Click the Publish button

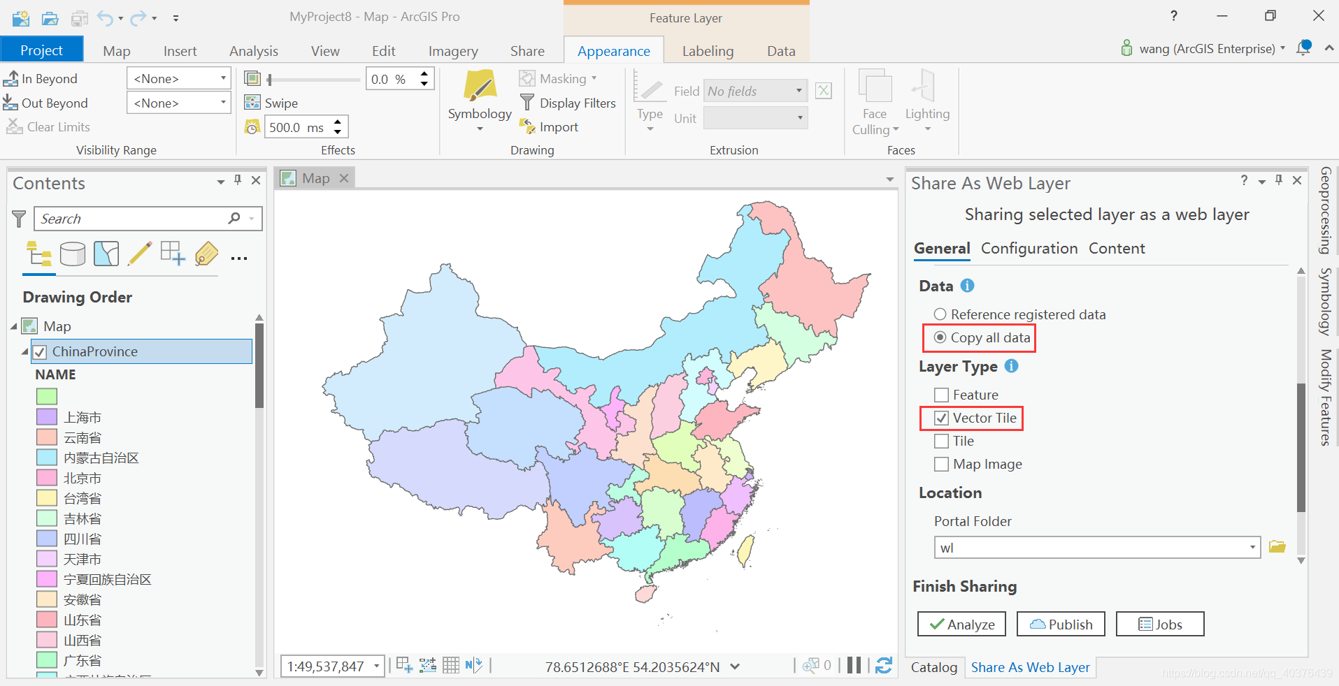point(1061,624)
